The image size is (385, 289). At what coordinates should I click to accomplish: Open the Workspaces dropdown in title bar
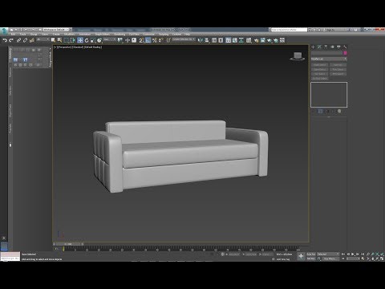57,30
